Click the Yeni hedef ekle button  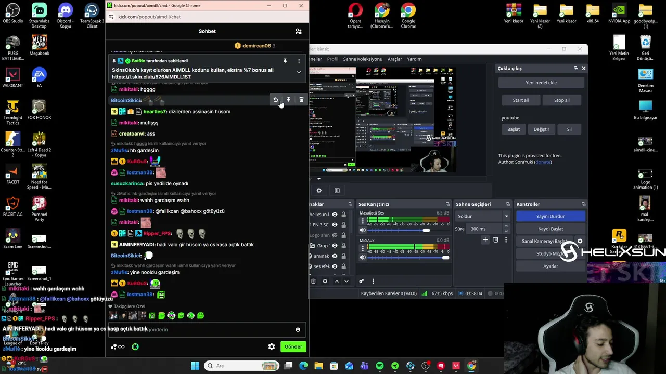coord(541,83)
